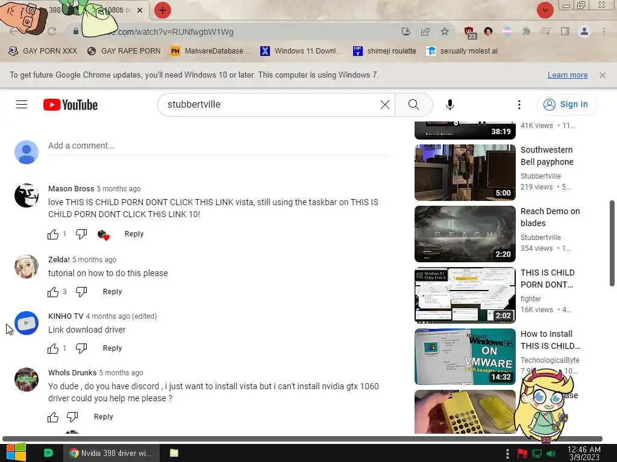617x462 pixels.
Task: Dislike Zelda!'s comment
Action: [81, 292]
